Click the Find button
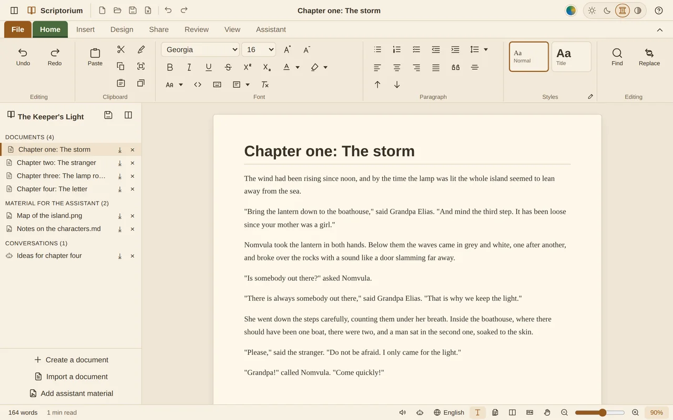This screenshot has height=420, width=673. pyautogui.click(x=617, y=57)
